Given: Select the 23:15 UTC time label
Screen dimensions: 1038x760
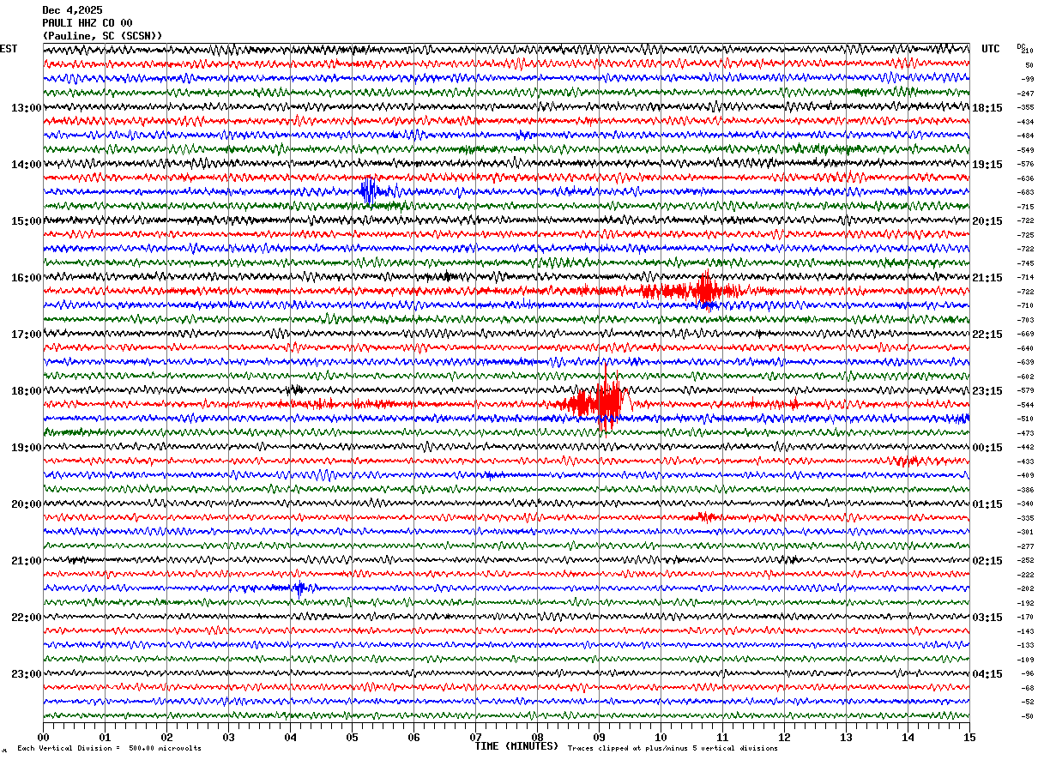Looking at the screenshot, I should pyautogui.click(x=987, y=391).
